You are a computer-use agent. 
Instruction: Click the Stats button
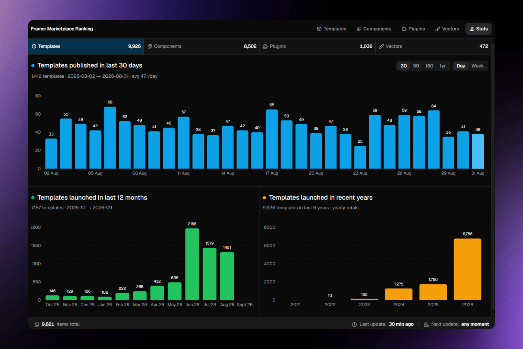478,29
